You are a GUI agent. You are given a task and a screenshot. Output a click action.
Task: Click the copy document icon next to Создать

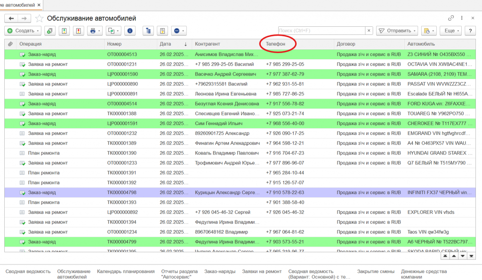(x=49, y=31)
